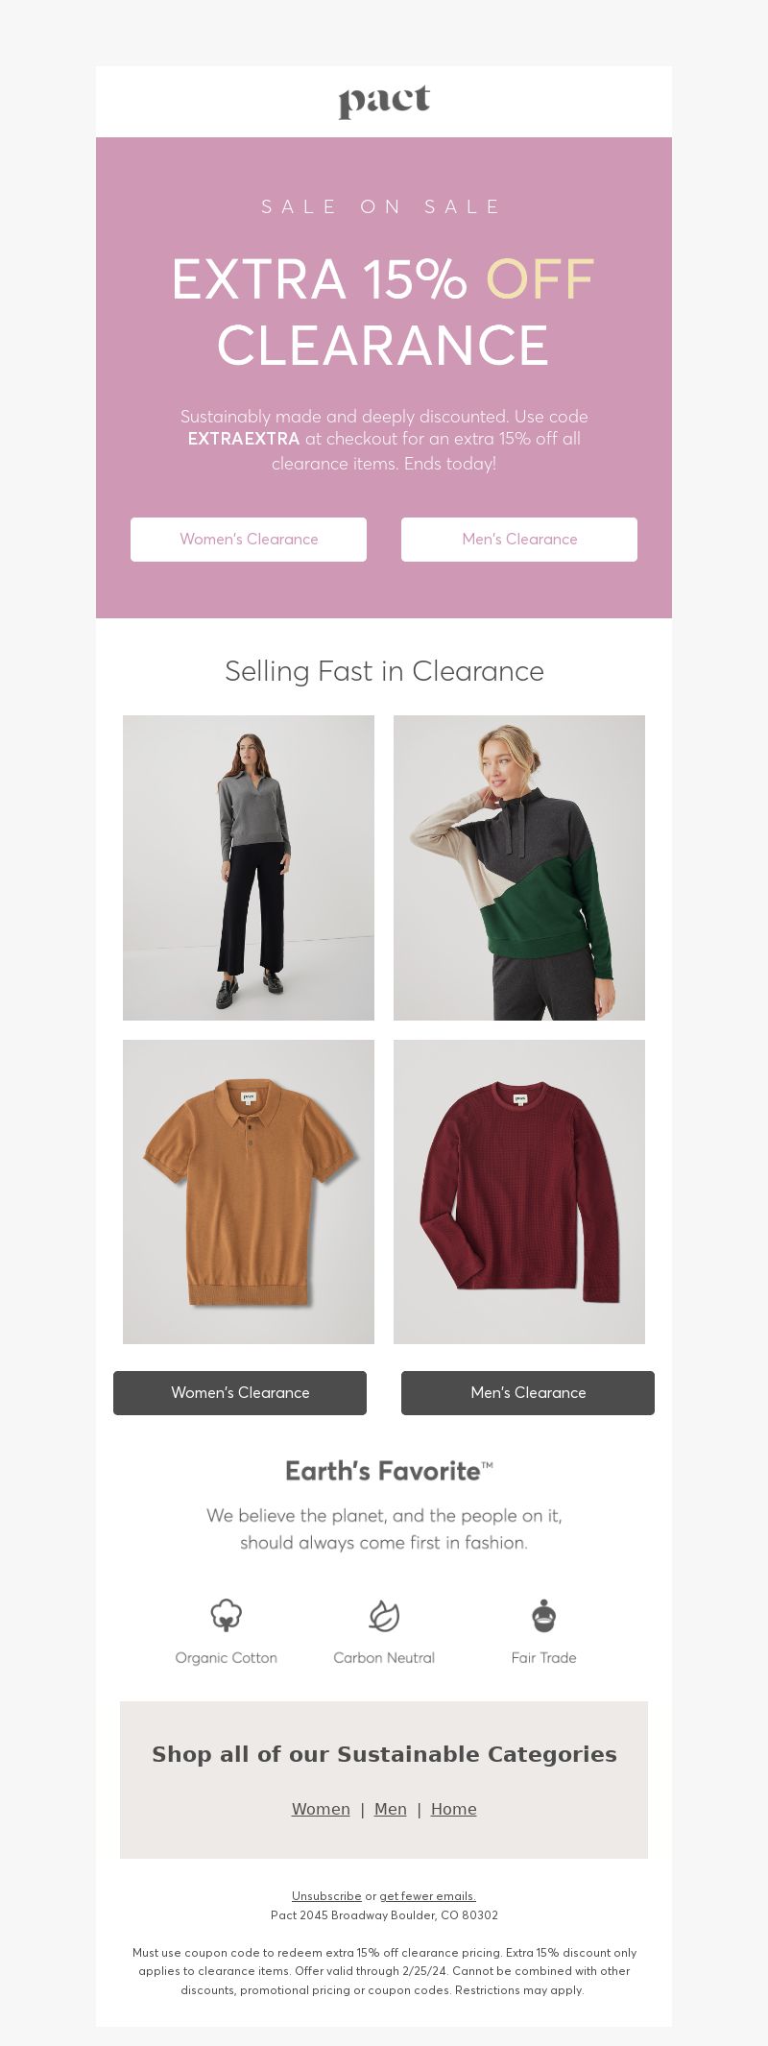Select the tan knit polo shirt image
This screenshot has height=2046, width=768.
pos(249,1191)
